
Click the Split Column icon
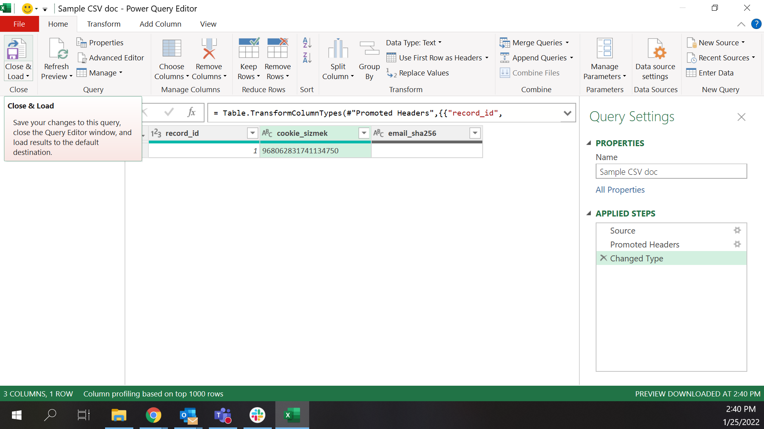338,49
